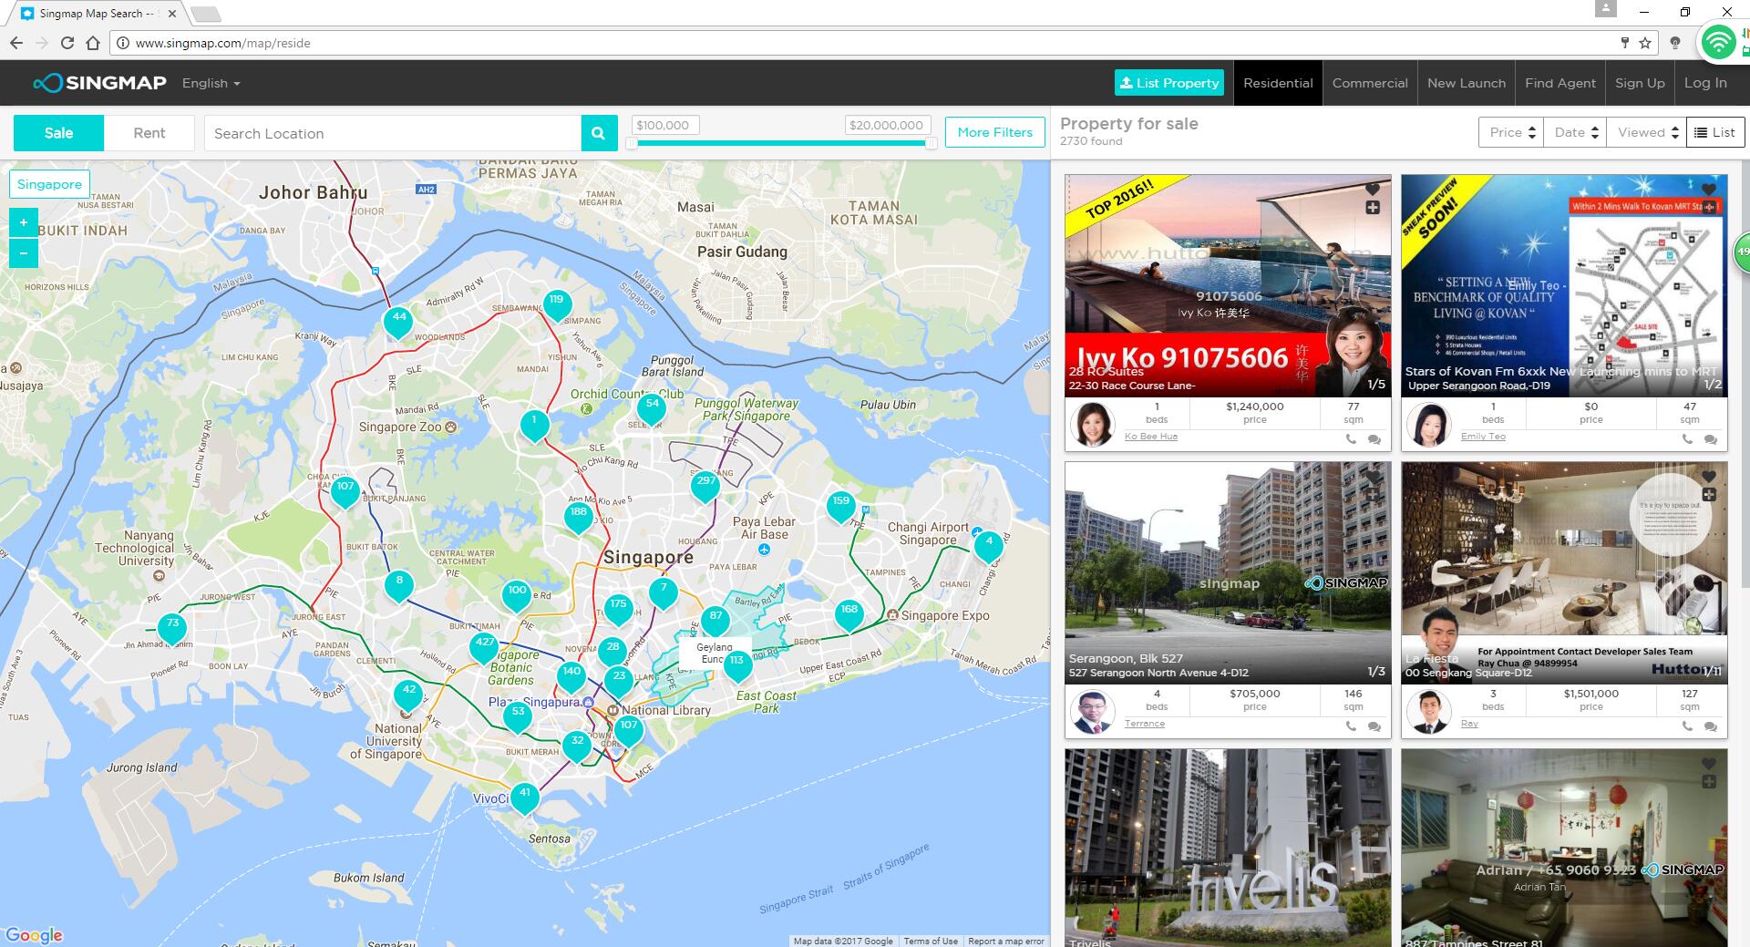Call agent Ko Bee Hua phone icon
1750x947 pixels.
pyautogui.click(x=1352, y=439)
